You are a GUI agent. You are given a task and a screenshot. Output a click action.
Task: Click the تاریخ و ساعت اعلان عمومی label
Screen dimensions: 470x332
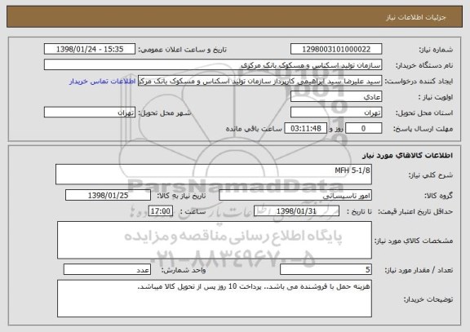[x=182, y=50]
